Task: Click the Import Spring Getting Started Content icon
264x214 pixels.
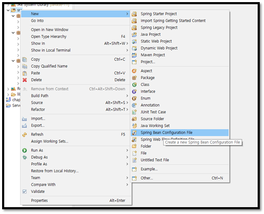Action: click(134, 21)
